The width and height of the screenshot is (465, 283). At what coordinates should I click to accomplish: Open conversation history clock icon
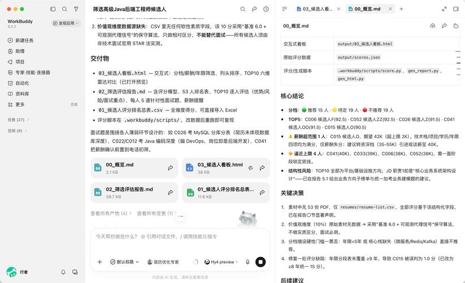266,9
